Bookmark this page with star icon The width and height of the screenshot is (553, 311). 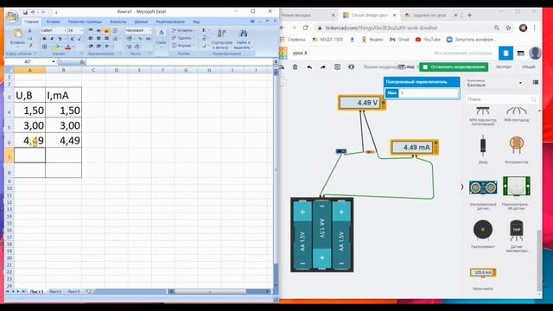pyautogui.click(x=508, y=28)
